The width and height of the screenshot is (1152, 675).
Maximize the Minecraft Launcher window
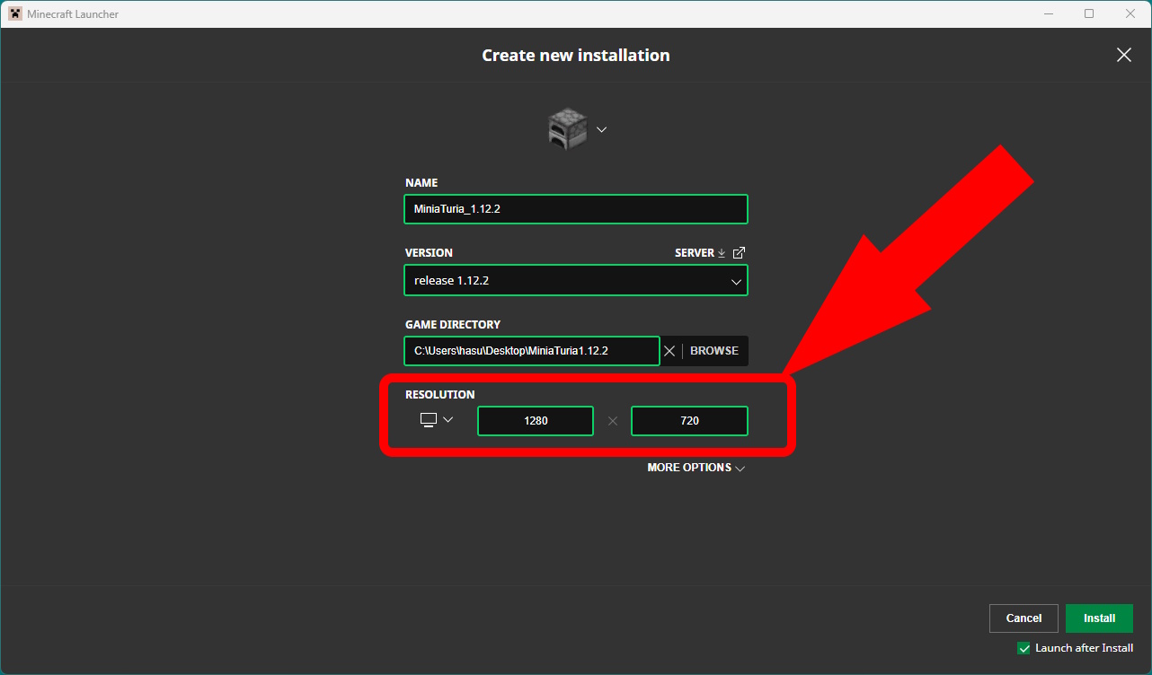tap(1089, 13)
